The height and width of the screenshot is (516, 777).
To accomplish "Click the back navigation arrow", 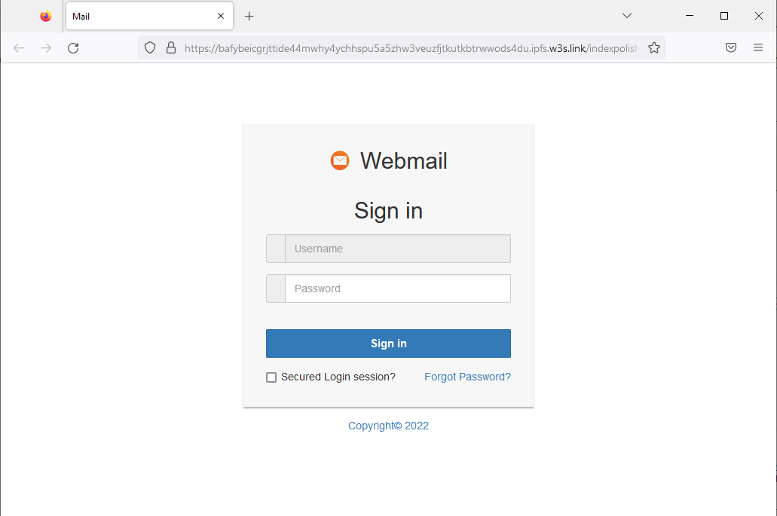I will 19,47.
